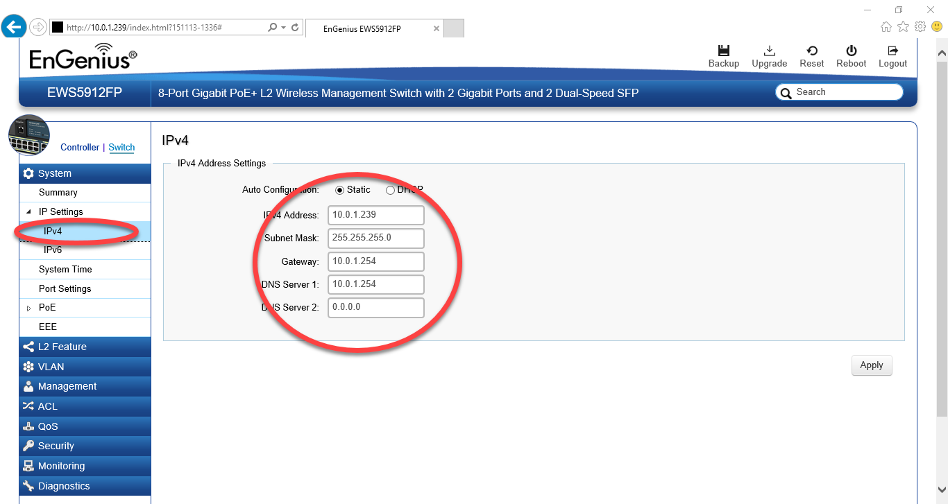Image resolution: width=948 pixels, height=504 pixels.
Task: Open browser settings gear icon
Action: click(920, 27)
